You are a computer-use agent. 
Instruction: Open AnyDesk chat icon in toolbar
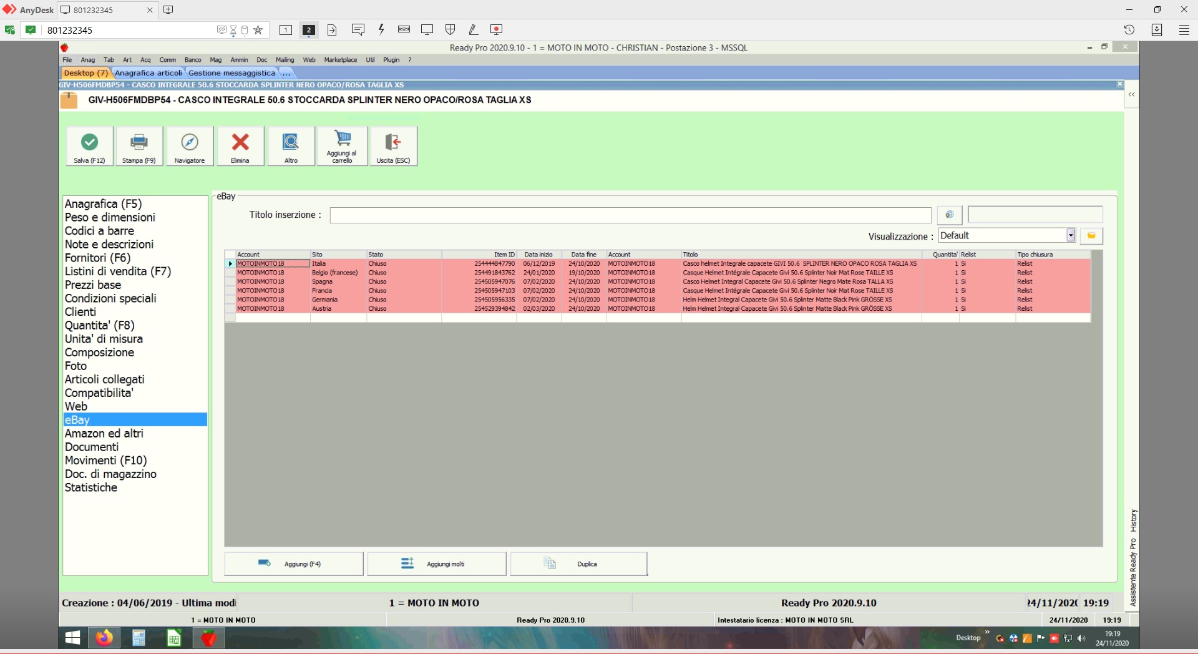[x=358, y=29]
